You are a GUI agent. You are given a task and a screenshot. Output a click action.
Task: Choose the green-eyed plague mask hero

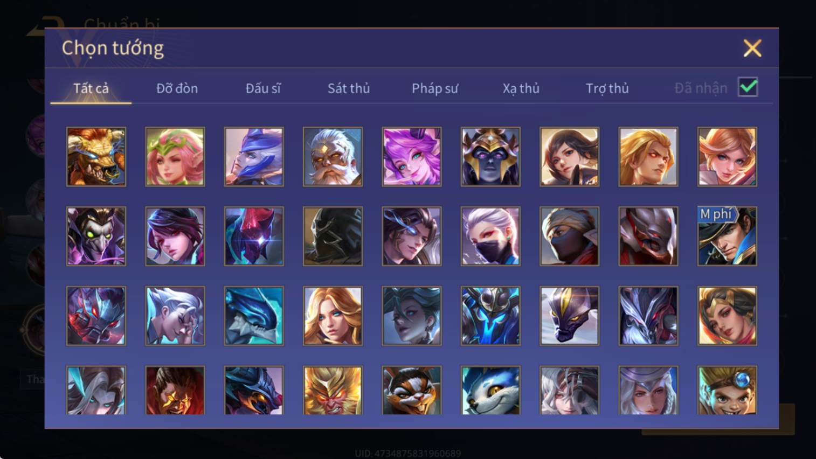click(96, 237)
